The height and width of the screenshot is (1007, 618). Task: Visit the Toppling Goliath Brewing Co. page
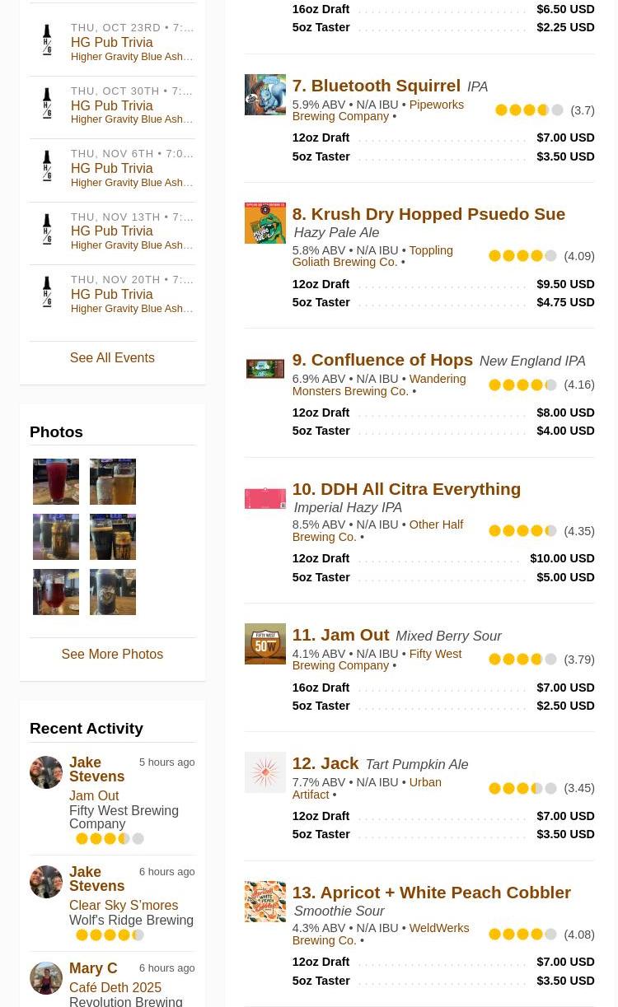coord(372,256)
